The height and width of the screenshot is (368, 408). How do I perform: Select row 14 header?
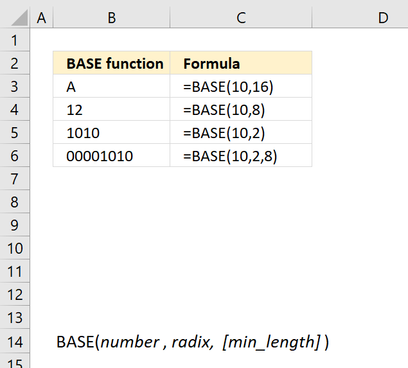[x=15, y=341]
